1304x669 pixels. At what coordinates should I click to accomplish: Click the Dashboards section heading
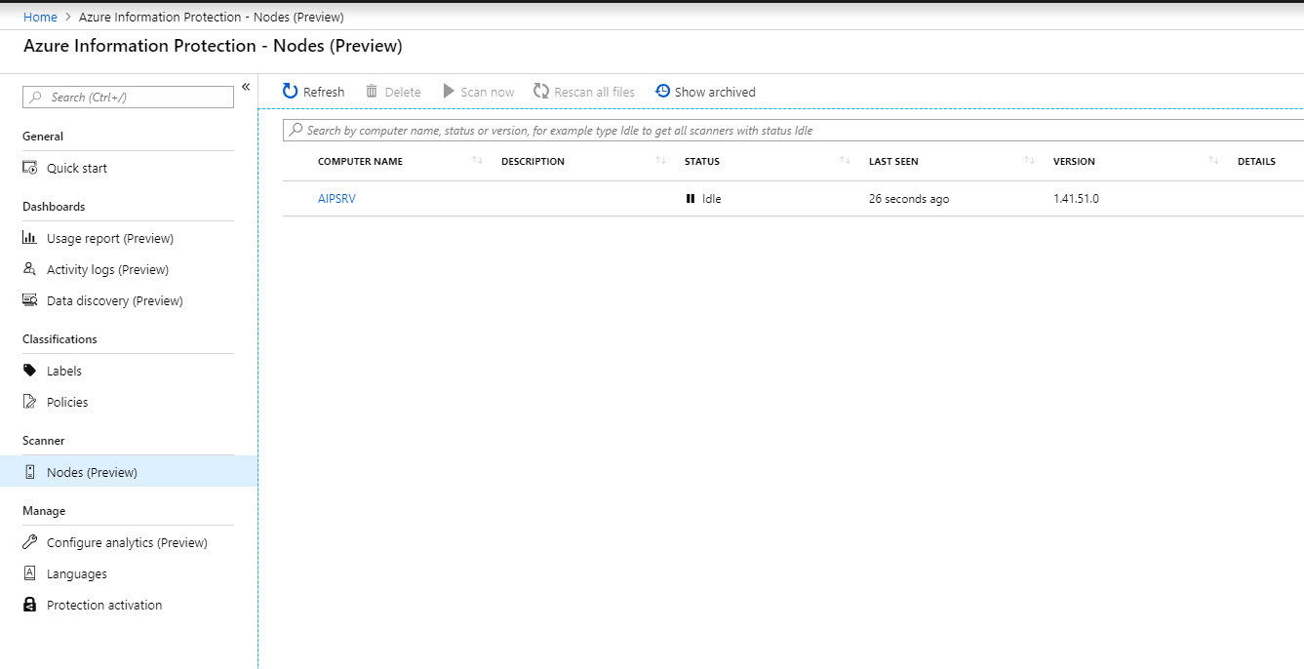54,207
